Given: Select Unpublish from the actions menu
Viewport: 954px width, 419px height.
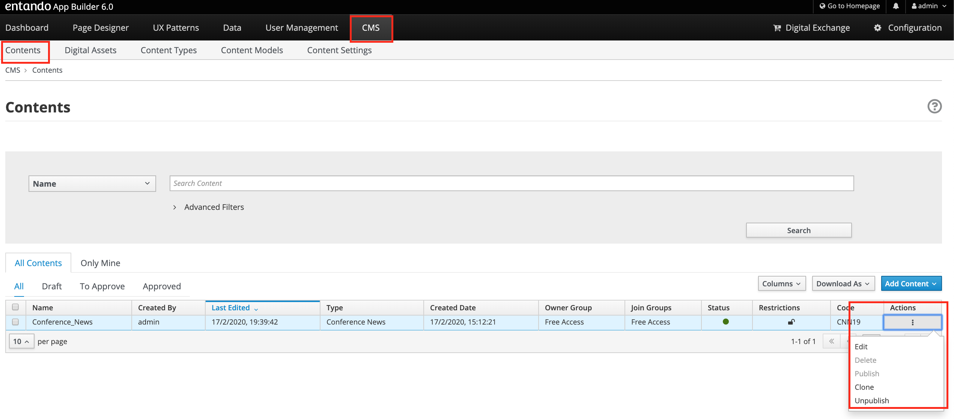Looking at the screenshot, I should point(871,401).
